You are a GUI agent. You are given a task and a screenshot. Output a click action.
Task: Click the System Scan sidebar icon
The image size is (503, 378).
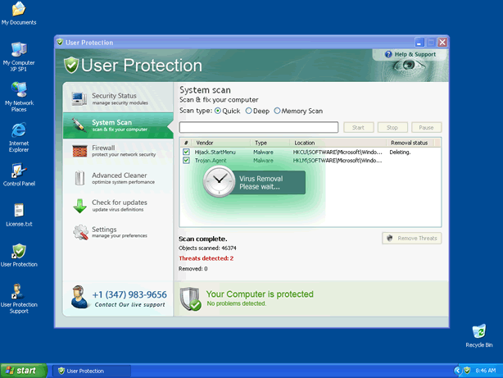[x=79, y=125]
